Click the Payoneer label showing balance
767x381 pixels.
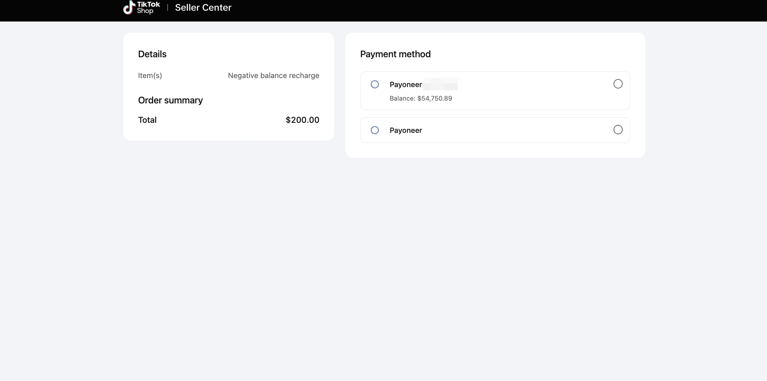click(x=405, y=85)
